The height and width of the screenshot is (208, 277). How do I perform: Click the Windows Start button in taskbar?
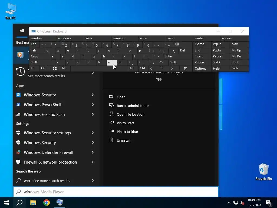[x=6, y=203]
